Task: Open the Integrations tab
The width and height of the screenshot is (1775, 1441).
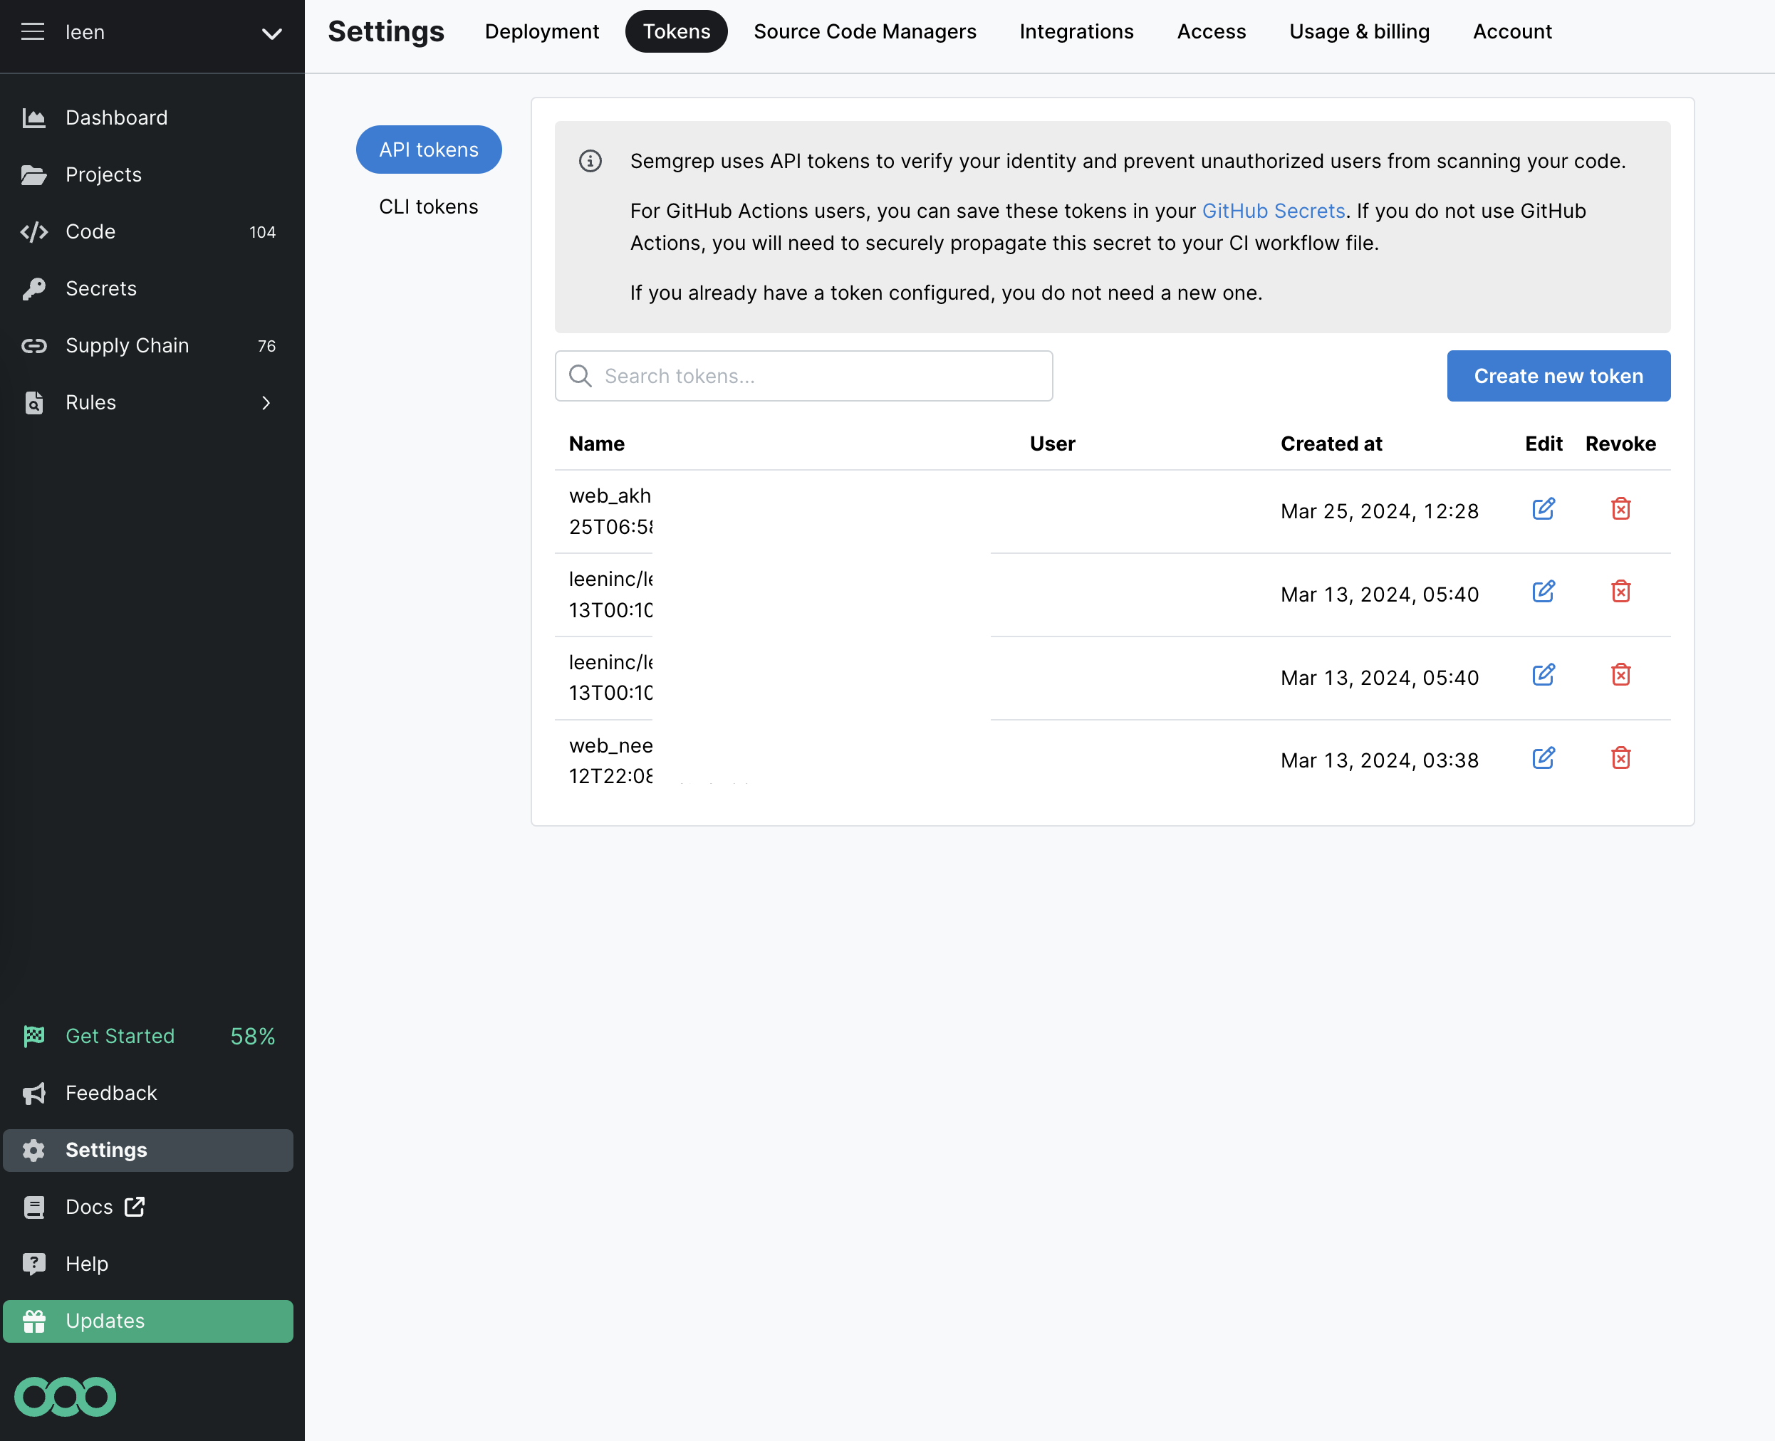Action: tap(1076, 31)
